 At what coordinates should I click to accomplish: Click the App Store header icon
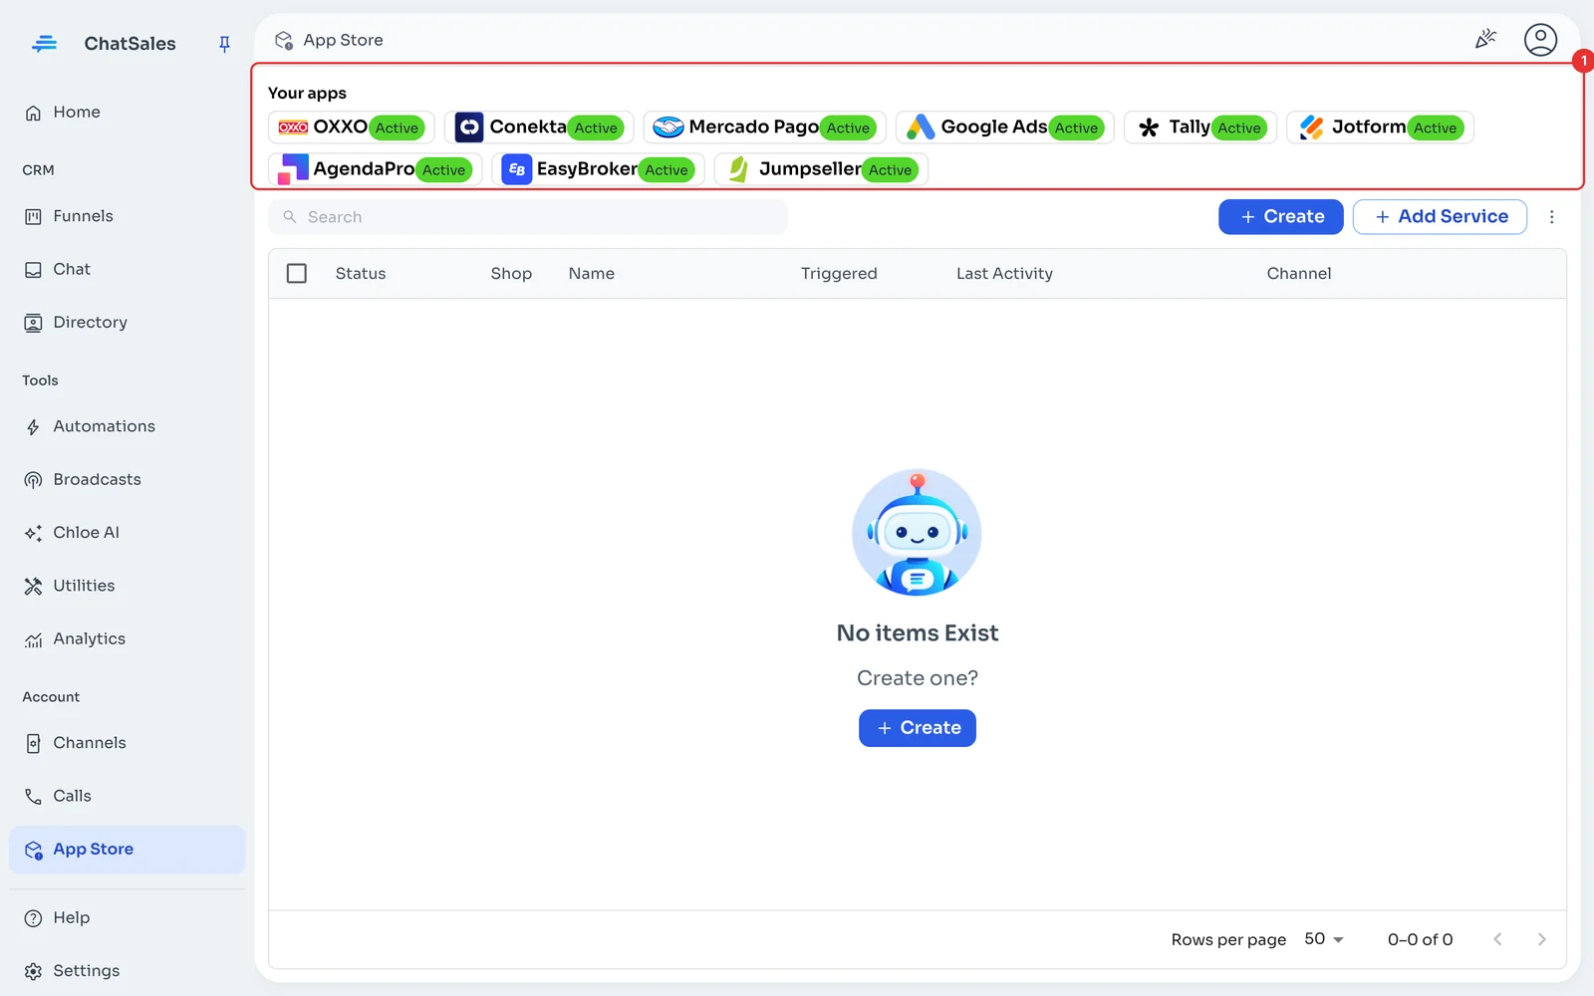[284, 40]
